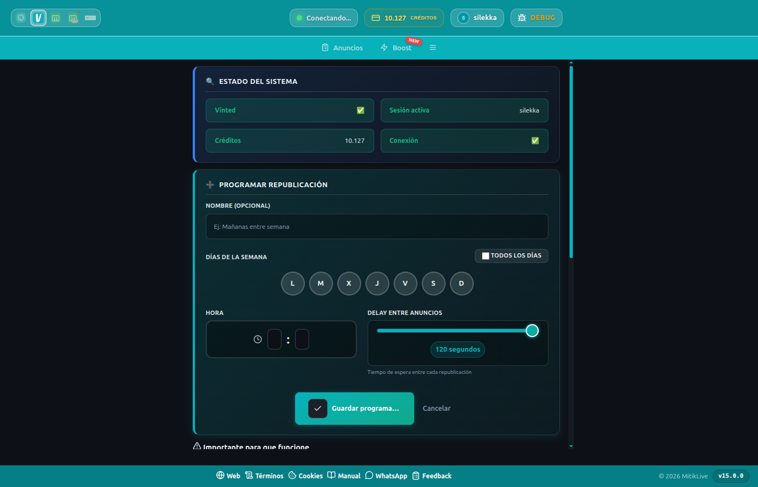Viewport: 758px width, 487px height.
Task: Focus the minutes box in Hora
Action: 302,339
